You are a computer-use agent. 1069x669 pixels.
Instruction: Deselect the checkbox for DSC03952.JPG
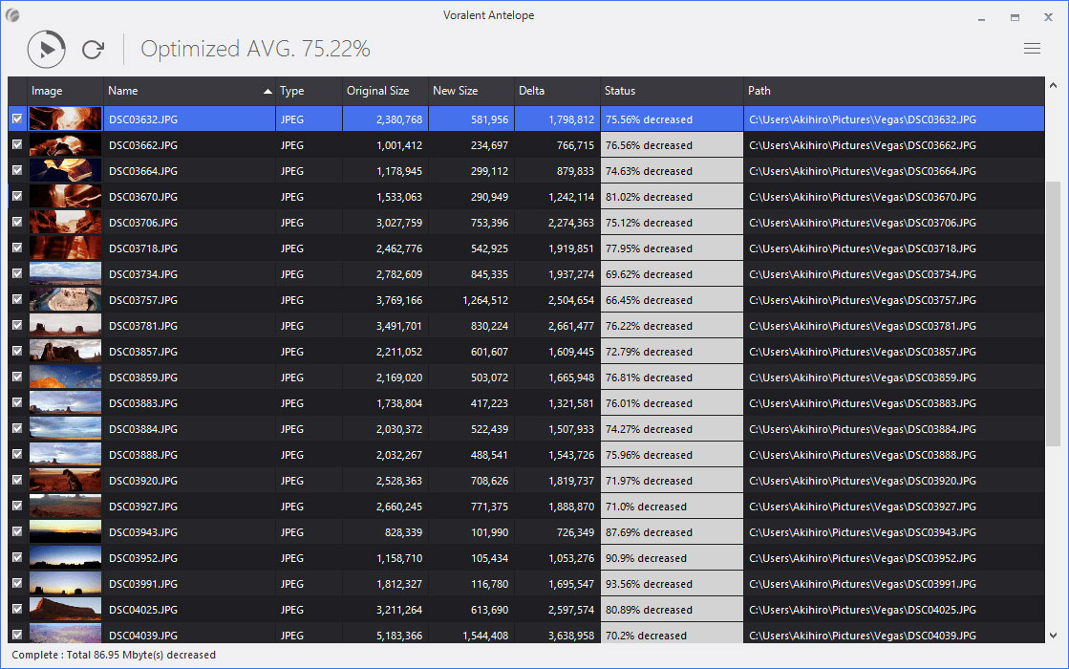point(17,558)
